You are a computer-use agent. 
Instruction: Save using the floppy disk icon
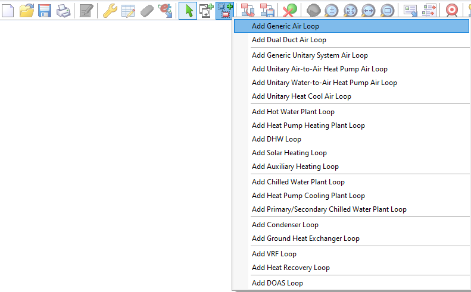[44, 10]
